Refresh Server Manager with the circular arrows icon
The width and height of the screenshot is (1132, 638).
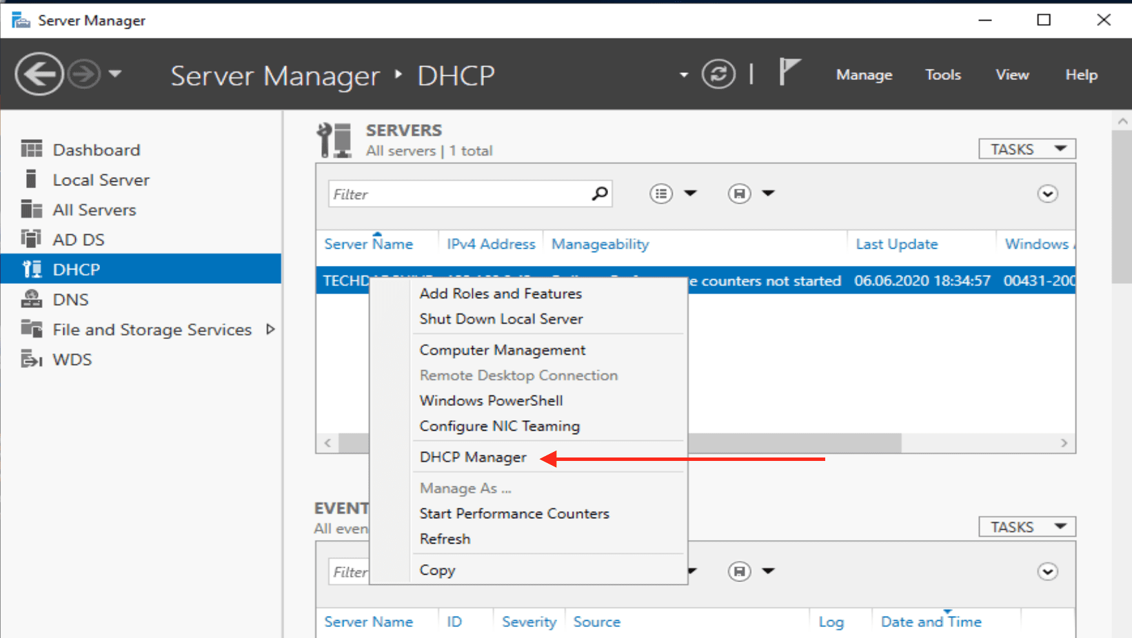[718, 74]
